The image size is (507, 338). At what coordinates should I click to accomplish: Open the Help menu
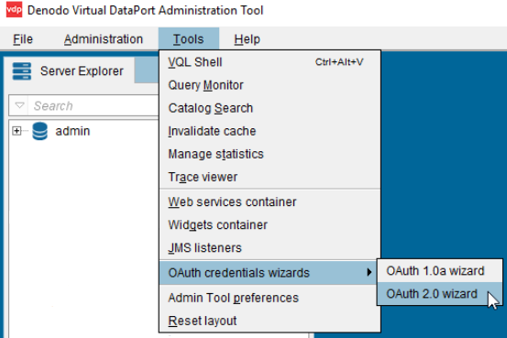(247, 39)
